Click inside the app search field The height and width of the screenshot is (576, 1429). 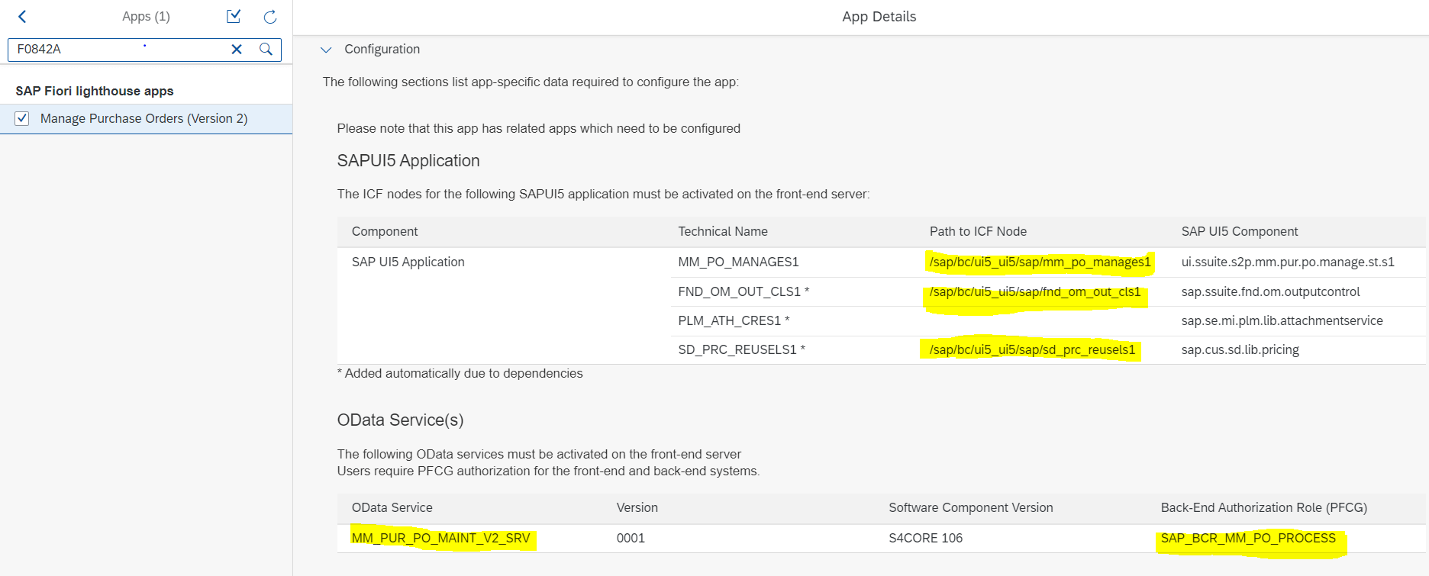(x=115, y=49)
